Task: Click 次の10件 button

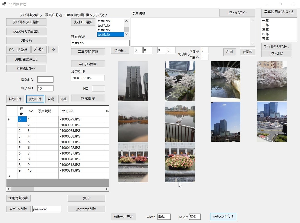Action: click(x=35, y=99)
